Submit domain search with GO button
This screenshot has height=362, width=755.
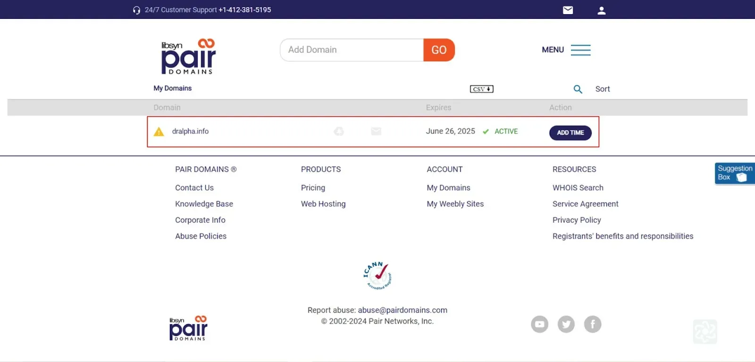439,50
